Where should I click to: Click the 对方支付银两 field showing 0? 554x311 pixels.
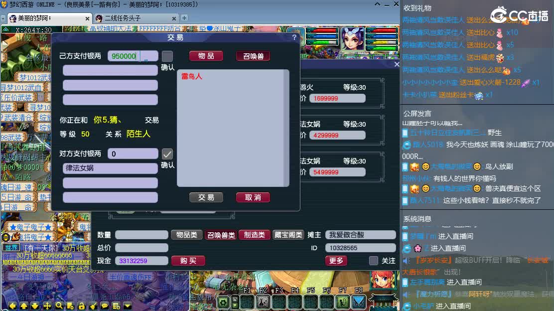click(133, 154)
